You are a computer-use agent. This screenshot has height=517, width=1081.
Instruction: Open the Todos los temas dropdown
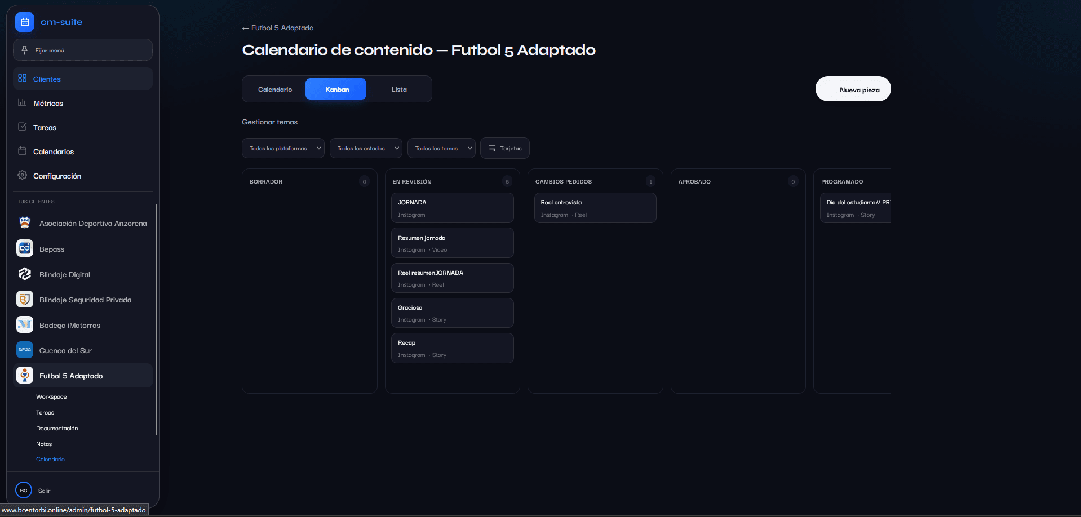(441, 148)
